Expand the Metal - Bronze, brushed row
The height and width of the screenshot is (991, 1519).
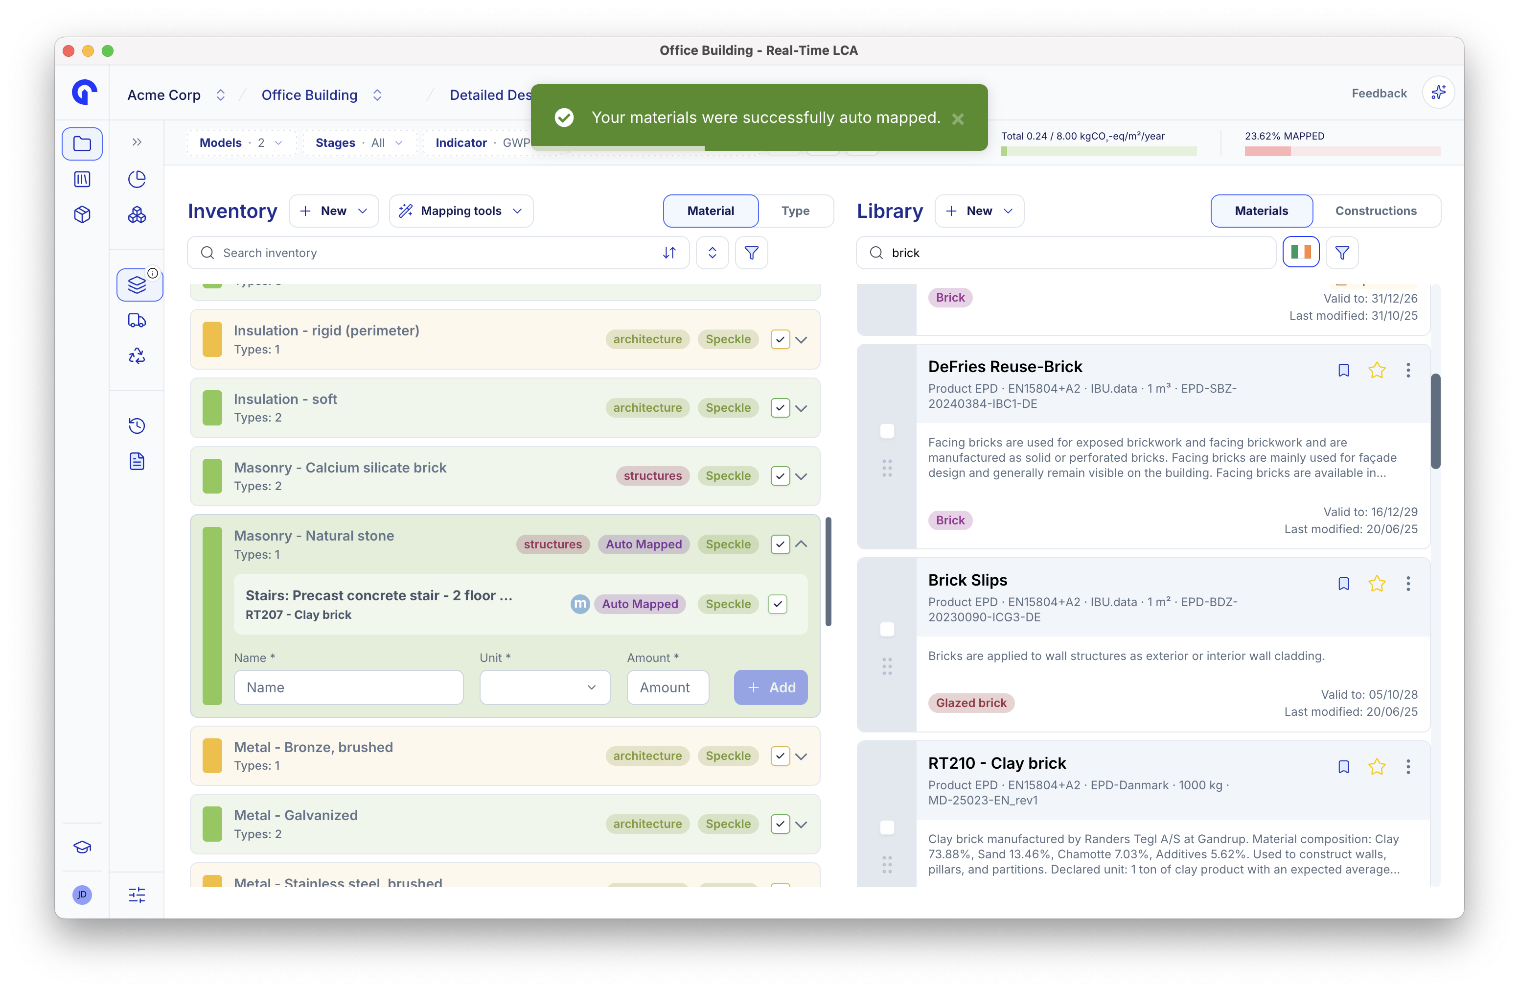pyautogui.click(x=802, y=756)
